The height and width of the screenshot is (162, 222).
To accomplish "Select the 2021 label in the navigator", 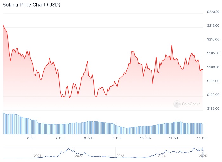I will coord(37,156).
